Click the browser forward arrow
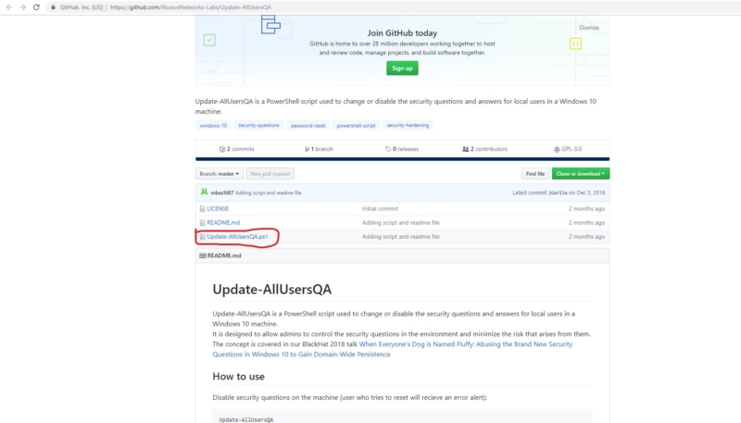 tap(22, 7)
